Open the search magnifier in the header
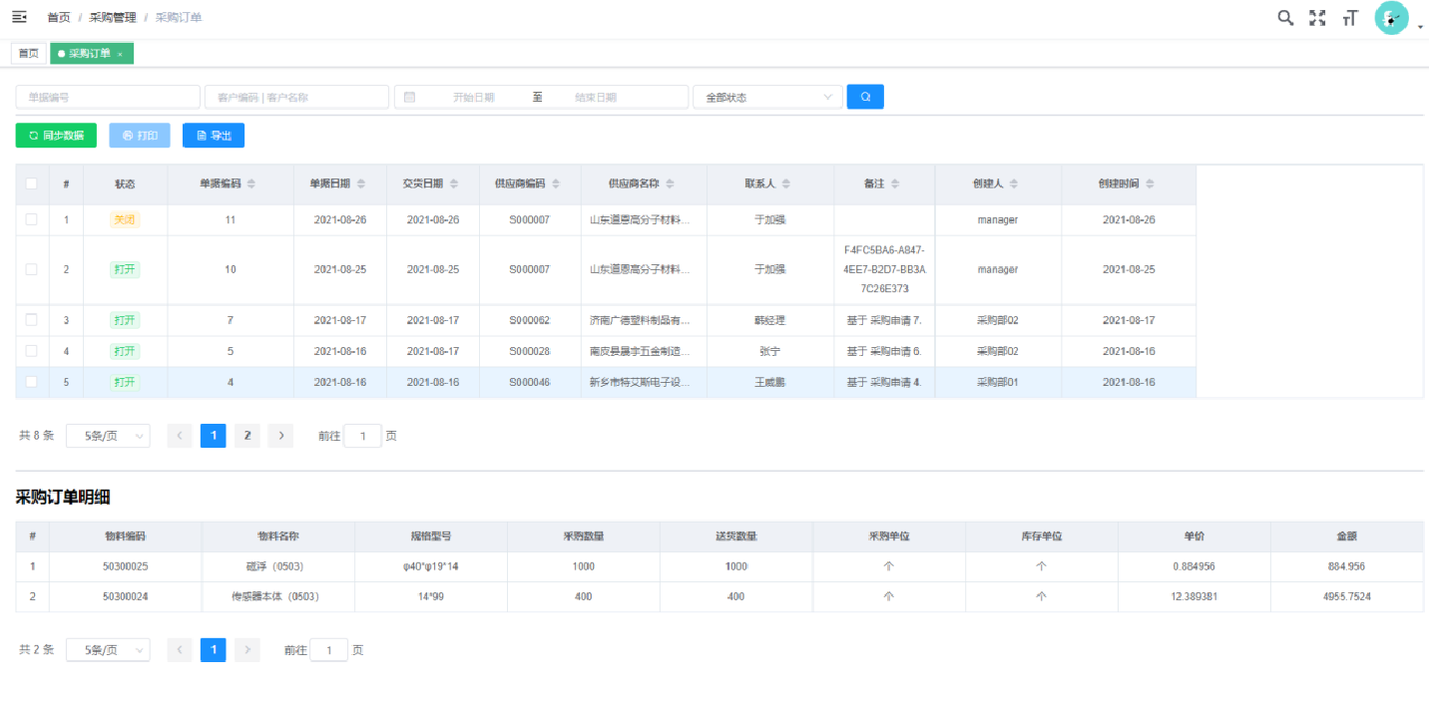This screenshot has width=1429, height=703. (1285, 17)
